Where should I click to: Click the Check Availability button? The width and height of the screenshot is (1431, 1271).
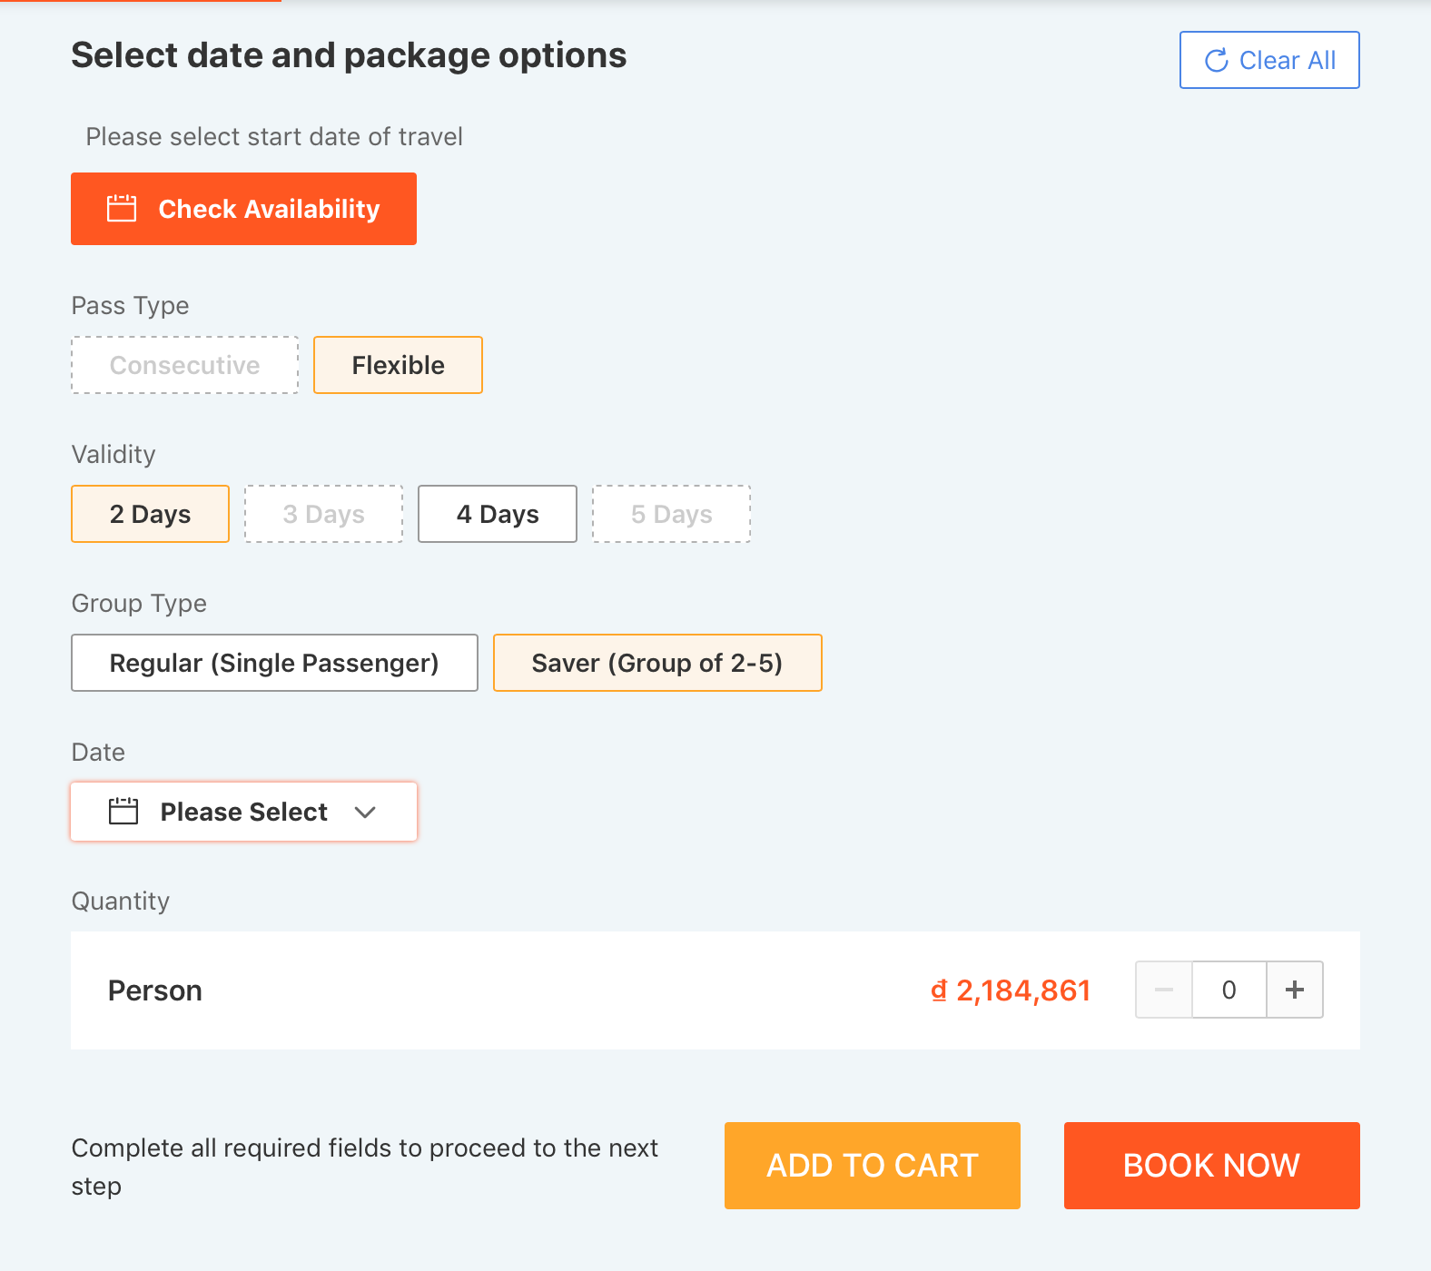(x=243, y=209)
